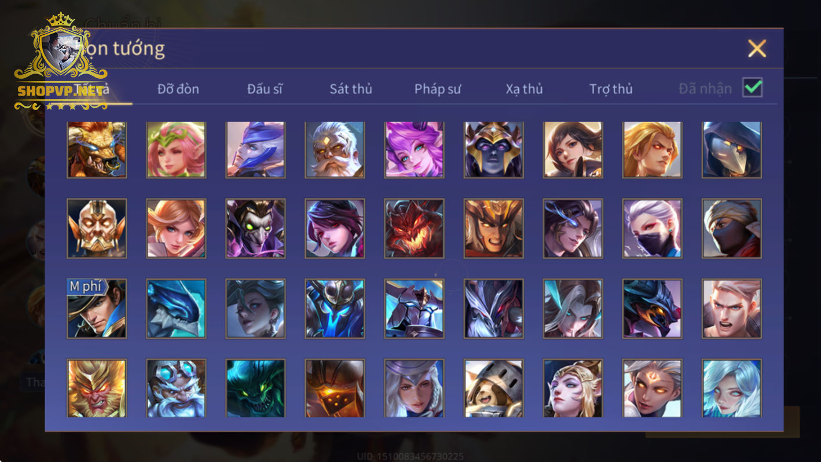Choose the pink-haired girl with green crown
Viewport: 821px width, 462px height.
(176, 149)
